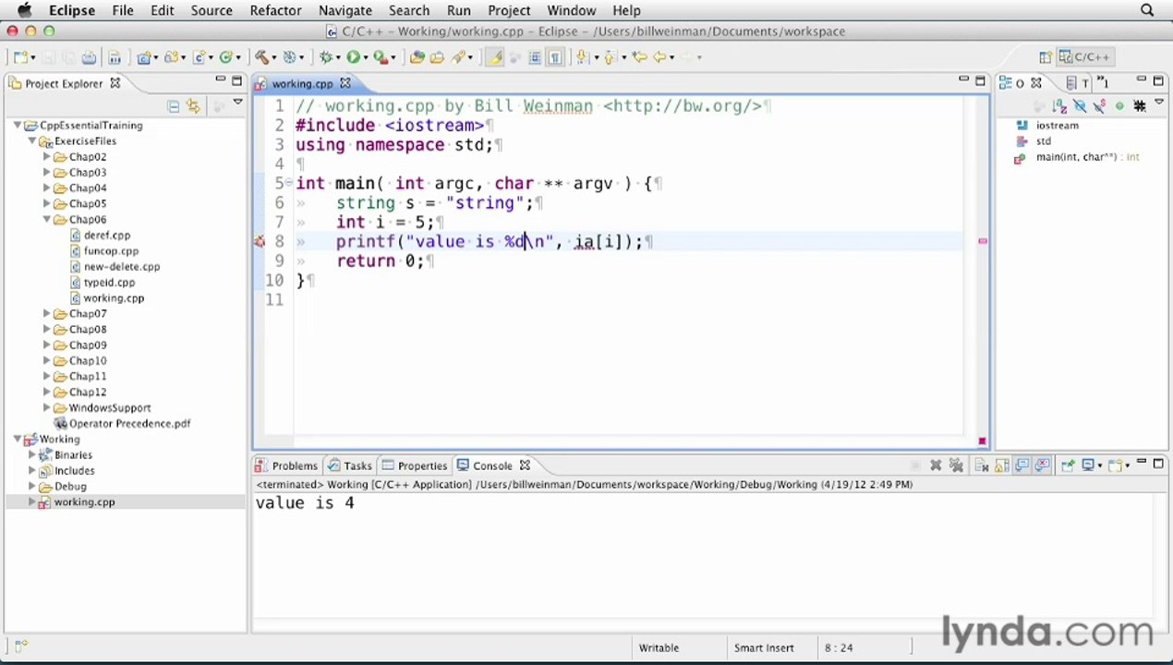Click the Sort alphabetically icon in Outline

click(x=1060, y=105)
